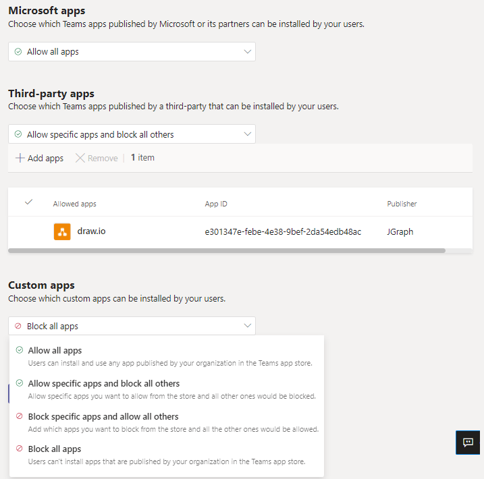Click the horizontal scrollbar under apps table
Viewport: 484px width, 479px height.
click(x=226, y=250)
